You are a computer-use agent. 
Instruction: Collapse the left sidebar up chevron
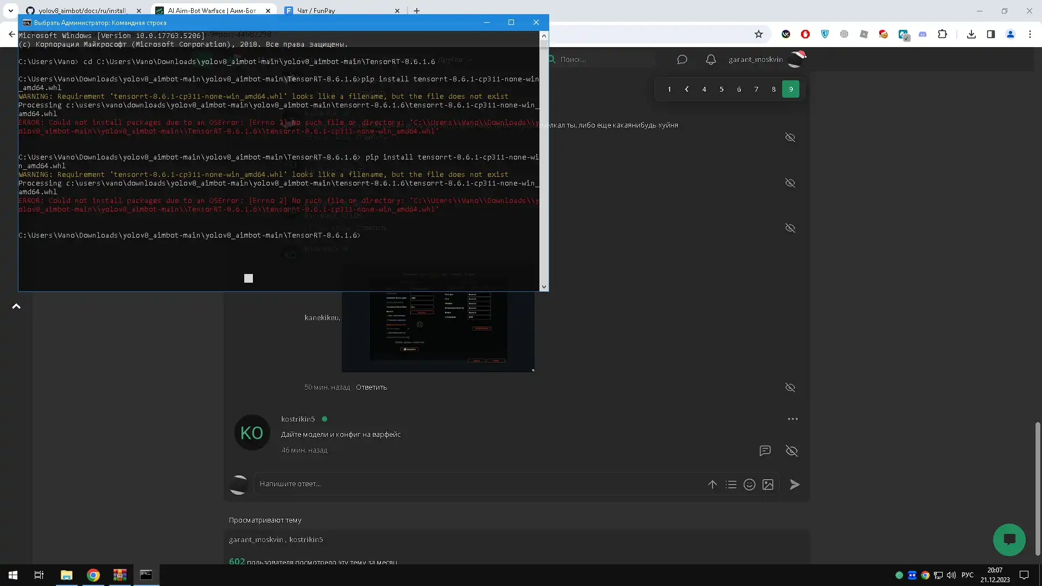16,307
